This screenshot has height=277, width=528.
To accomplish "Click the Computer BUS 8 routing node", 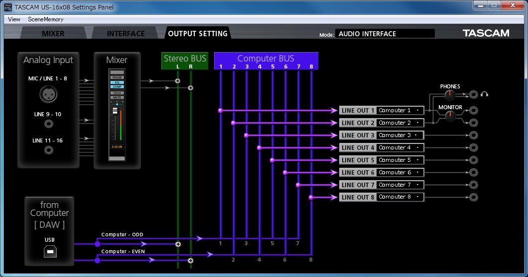I will [311, 198].
